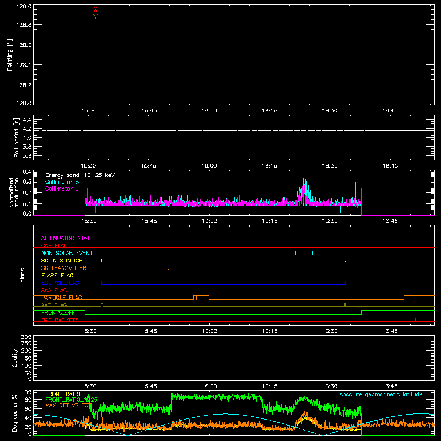Click the 3.6 roll period tick
The width and height of the screenshot is (441, 441).
(27, 155)
